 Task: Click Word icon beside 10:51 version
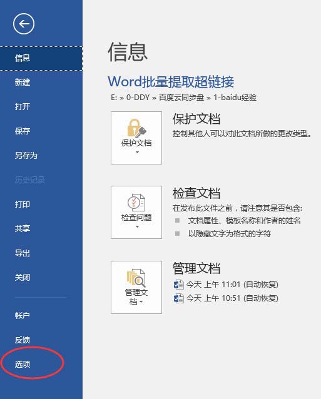point(179,298)
